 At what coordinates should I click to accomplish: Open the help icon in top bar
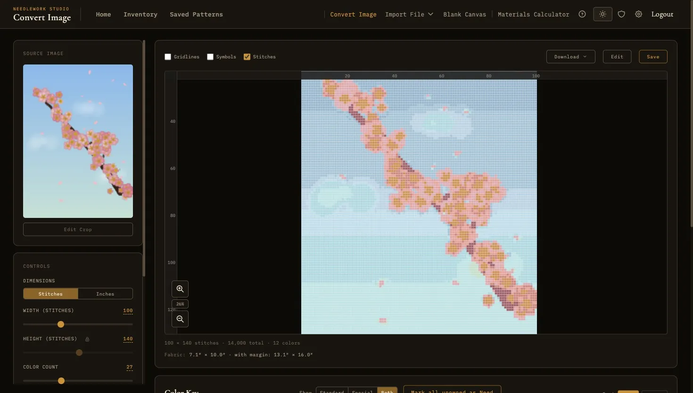coord(582,14)
